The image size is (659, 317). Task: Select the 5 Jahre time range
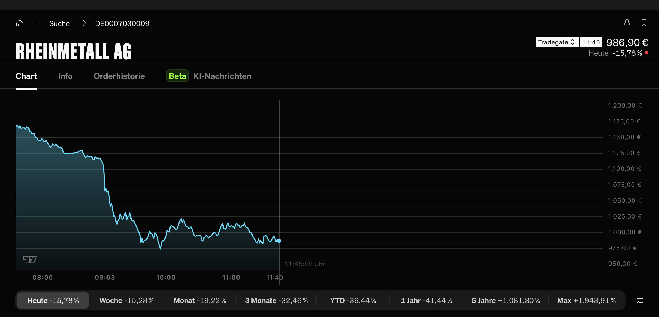[x=506, y=300]
